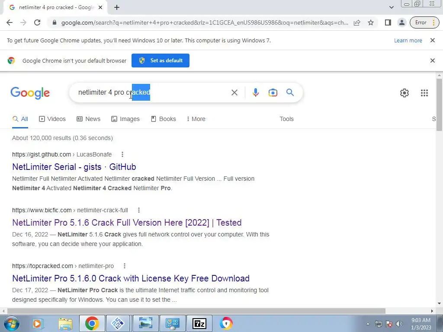Submit search with magnifier icon
The height and width of the screenshot is (332, 443).
pos(290,93)
